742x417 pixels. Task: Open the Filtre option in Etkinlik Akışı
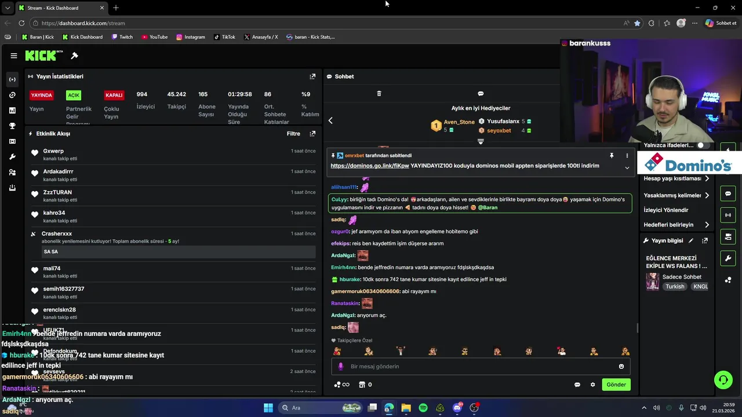click(x=293, y=134)
